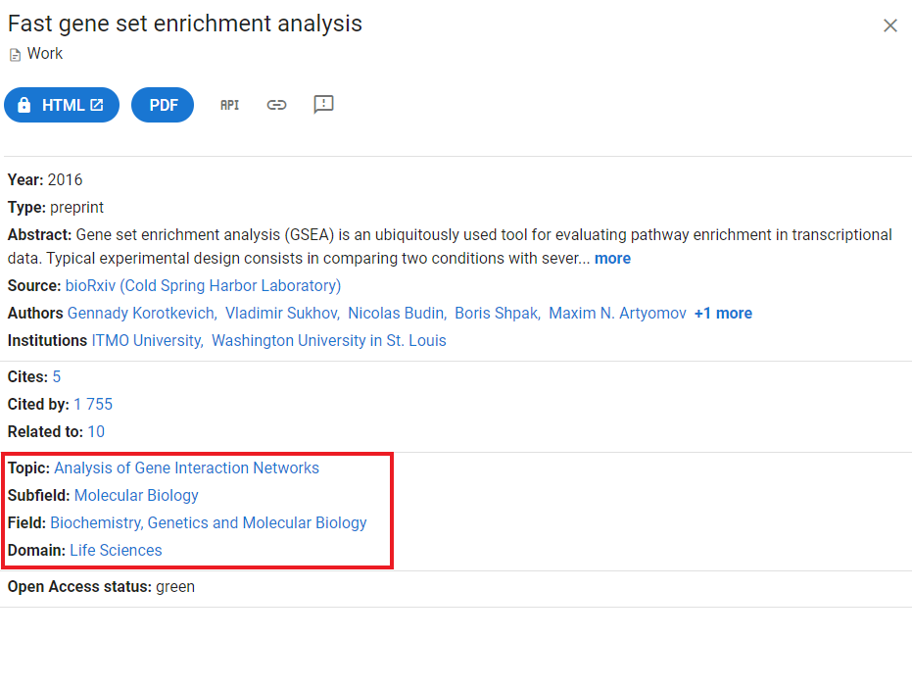The width and height of the screenshot is (912, 689).
Task: View the 10 related works
Action: (x=96, y=431)
